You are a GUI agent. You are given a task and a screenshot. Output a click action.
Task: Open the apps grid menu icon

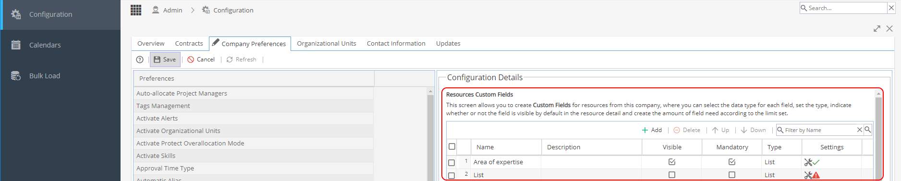tap(136, 10)
